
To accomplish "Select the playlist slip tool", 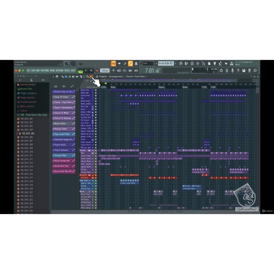I will point(77,76).
